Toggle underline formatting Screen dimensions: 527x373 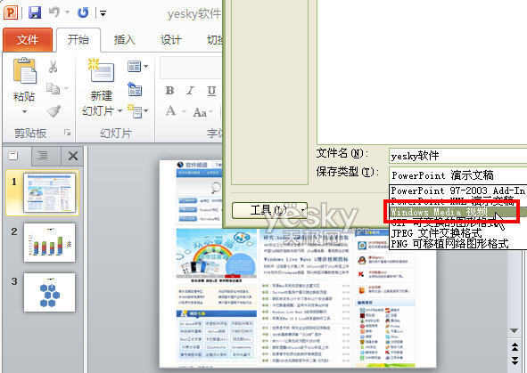pos(211,91)
